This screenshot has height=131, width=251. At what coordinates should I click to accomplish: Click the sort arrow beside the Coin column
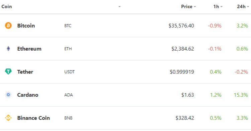119,7
